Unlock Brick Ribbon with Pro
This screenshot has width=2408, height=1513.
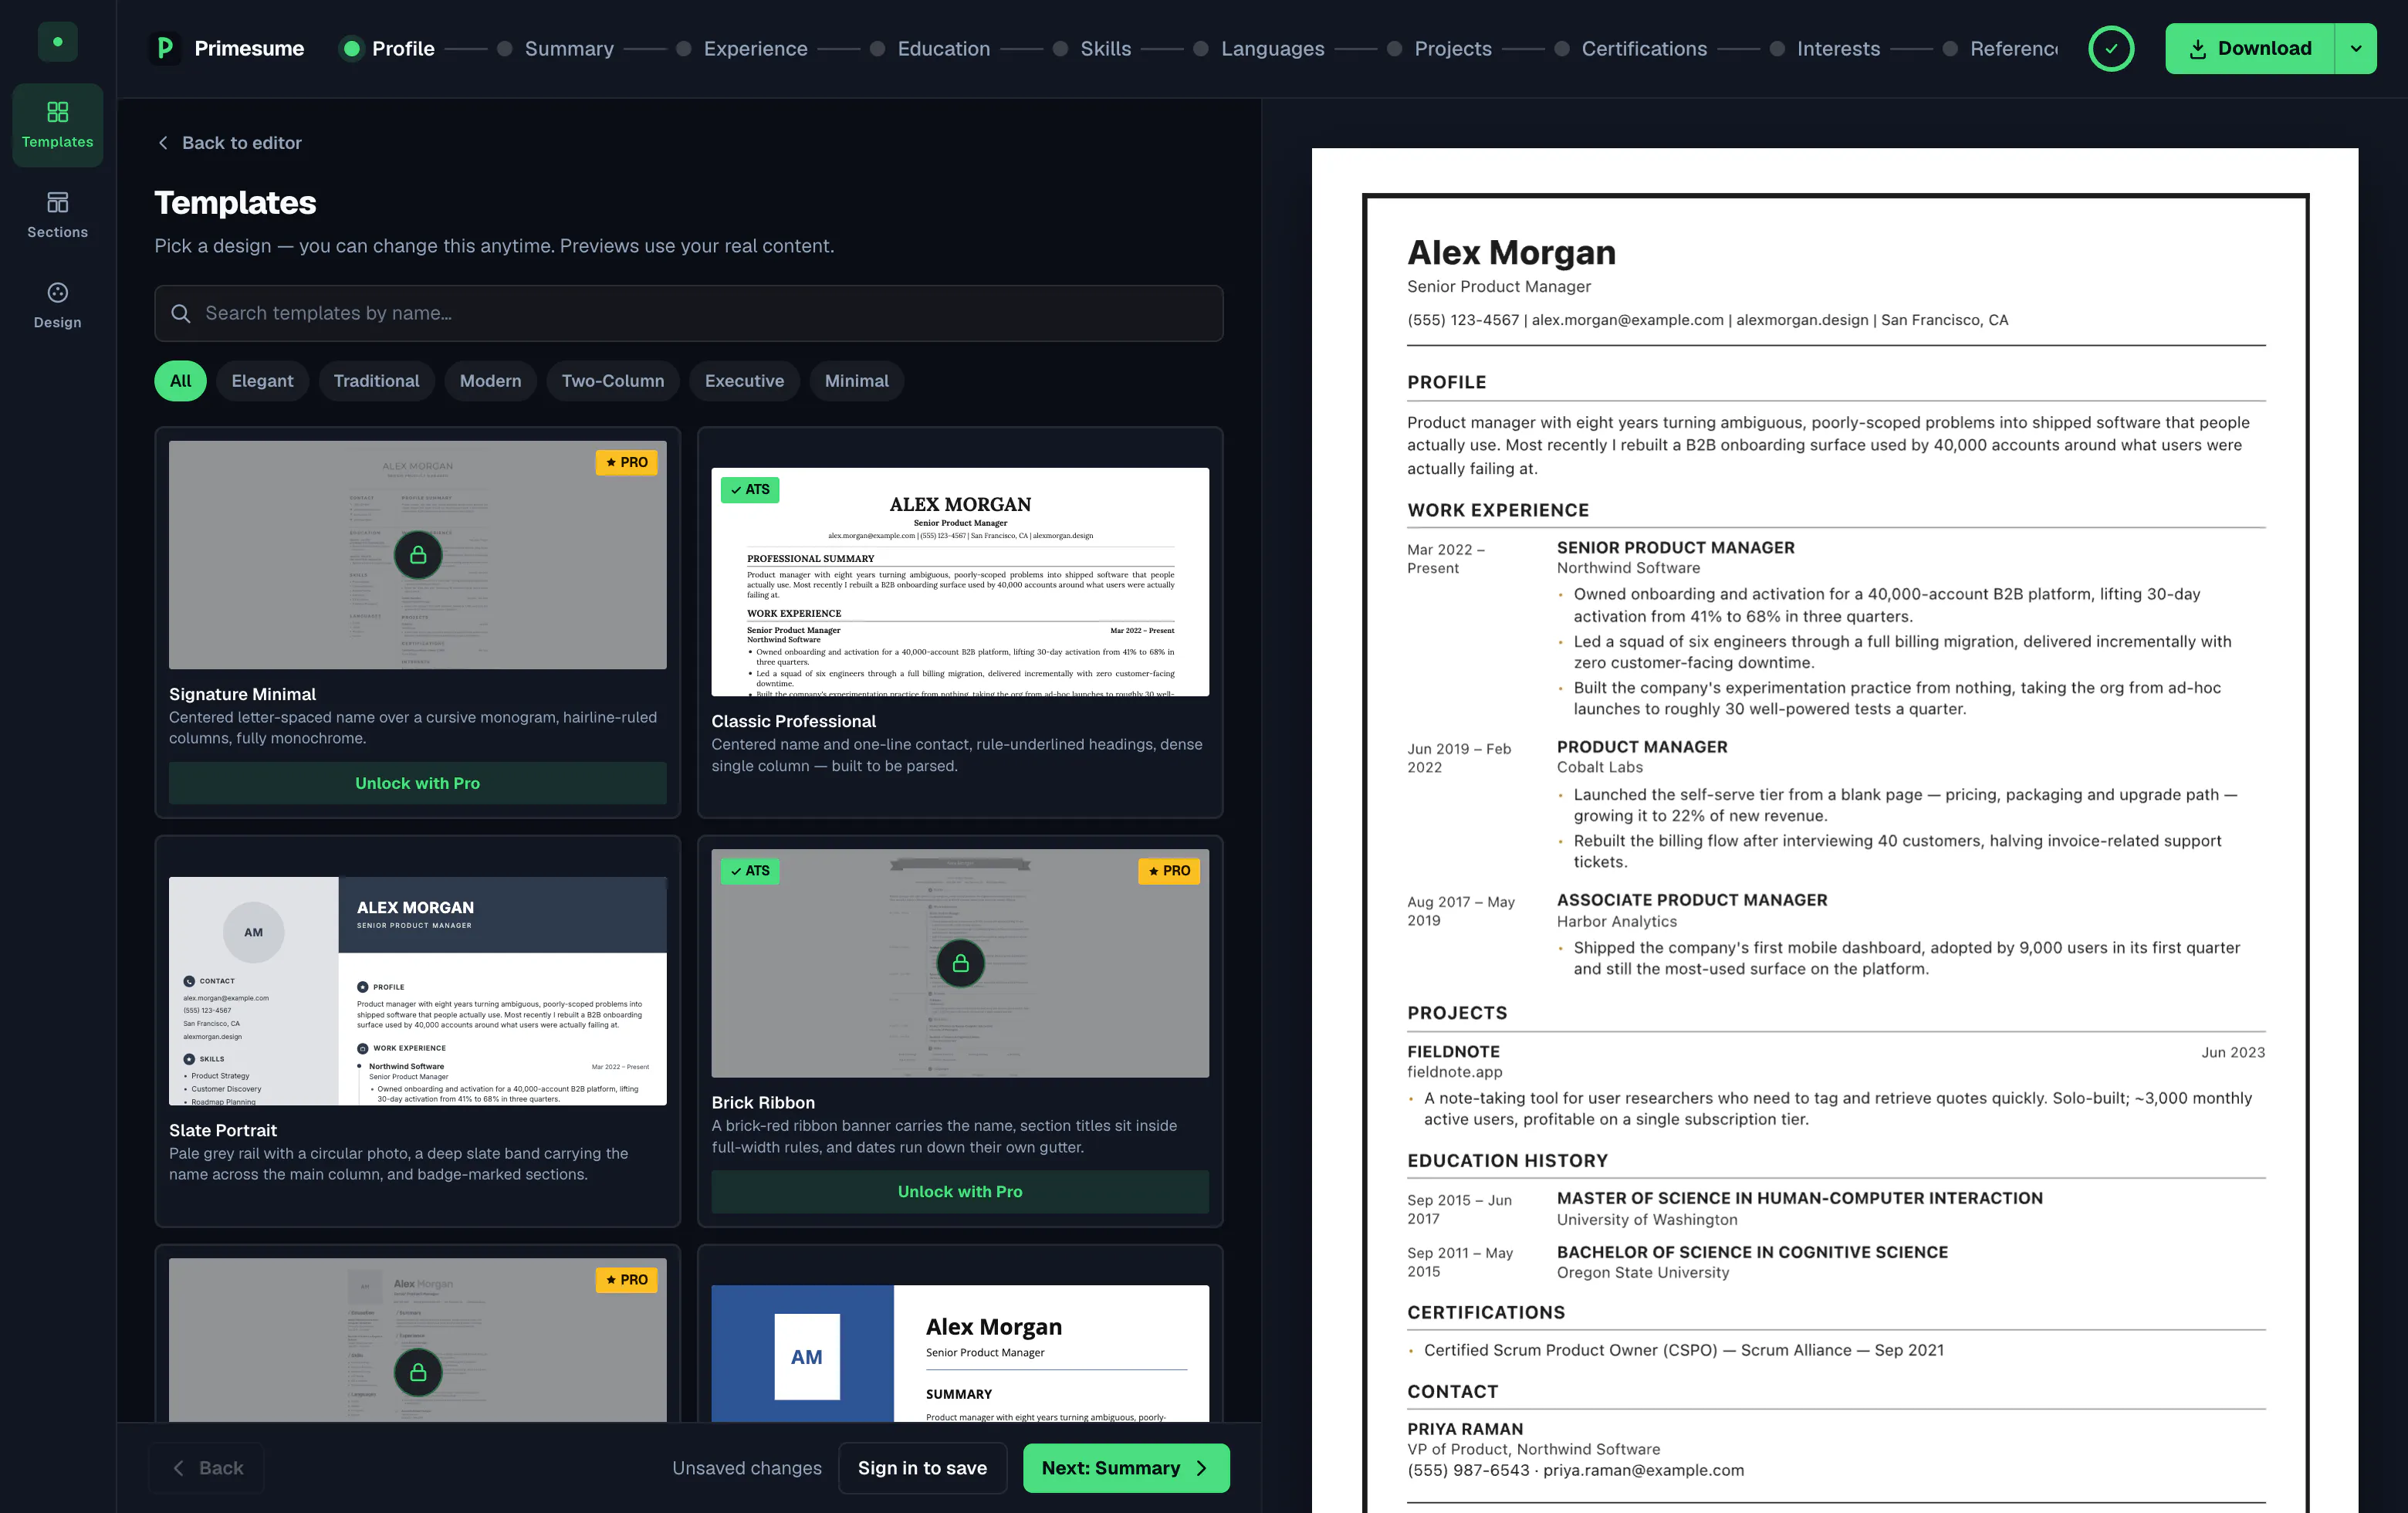[x=960, y=1192]
